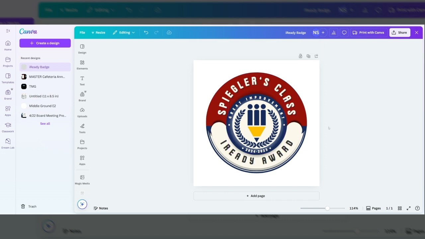Open the help question mark
Viewport: 425px width, 239px height.
418,208
